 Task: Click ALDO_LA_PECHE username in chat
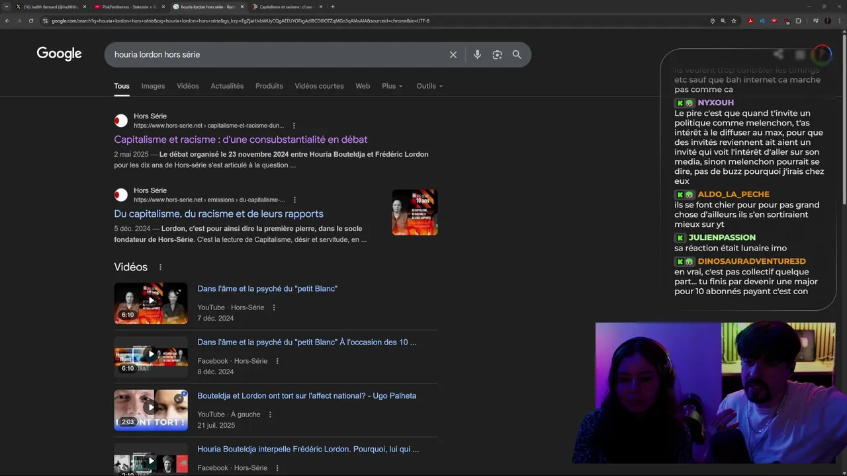[x=733, y=194]
